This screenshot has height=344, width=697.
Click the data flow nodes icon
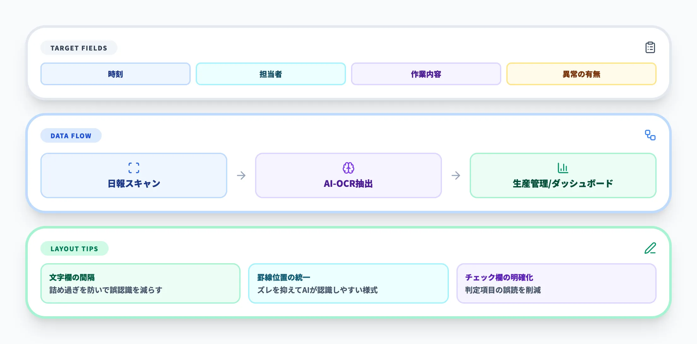(x=650, y=135)
